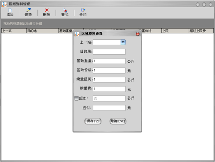This screenshot has width=215, height=162.
Task: Click the 关闭 (Close) toolbar icon
Action: [x=83, y=12]
